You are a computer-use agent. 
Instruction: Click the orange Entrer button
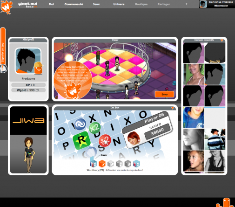164,94
